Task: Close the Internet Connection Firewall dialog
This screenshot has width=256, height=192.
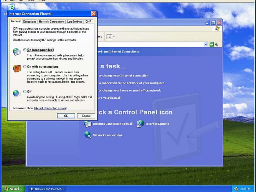Action: click(x=94, y=14)
